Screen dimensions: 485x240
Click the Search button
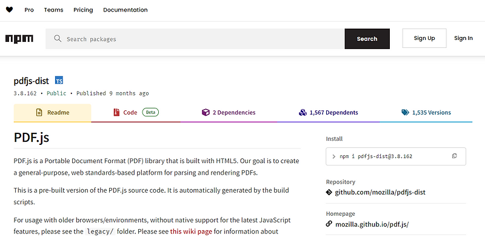tap(367, 39)
